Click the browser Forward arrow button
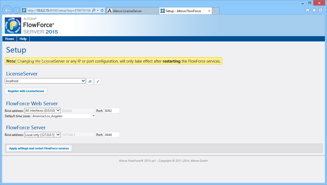The height and width of the screenshot is (185, 327). click(x=16, y=11)
